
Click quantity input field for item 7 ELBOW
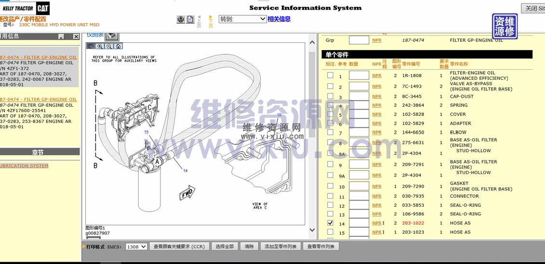[359, 132]
